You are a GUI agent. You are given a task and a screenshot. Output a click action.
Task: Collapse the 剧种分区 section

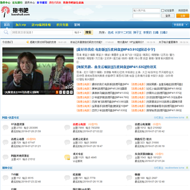coord(187,168)
